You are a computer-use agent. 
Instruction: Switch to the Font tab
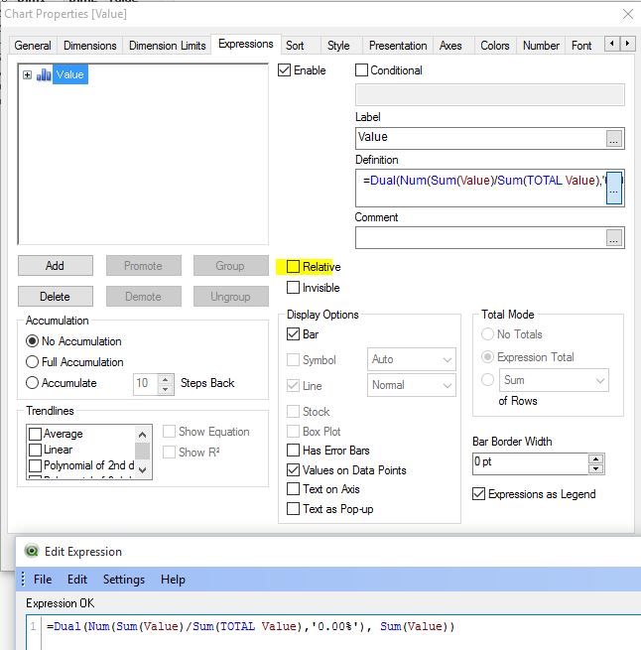(581, 46)
